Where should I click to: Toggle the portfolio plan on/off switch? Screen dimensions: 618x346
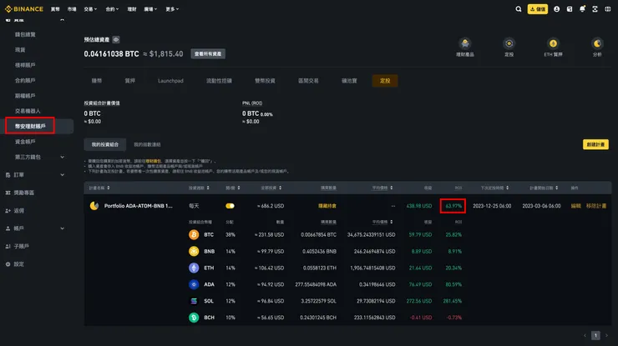pyautogui.click(x=230, y=206)
